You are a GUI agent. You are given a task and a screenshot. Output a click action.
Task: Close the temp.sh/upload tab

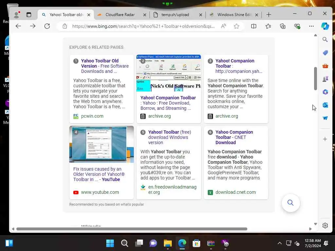[201, 15]
